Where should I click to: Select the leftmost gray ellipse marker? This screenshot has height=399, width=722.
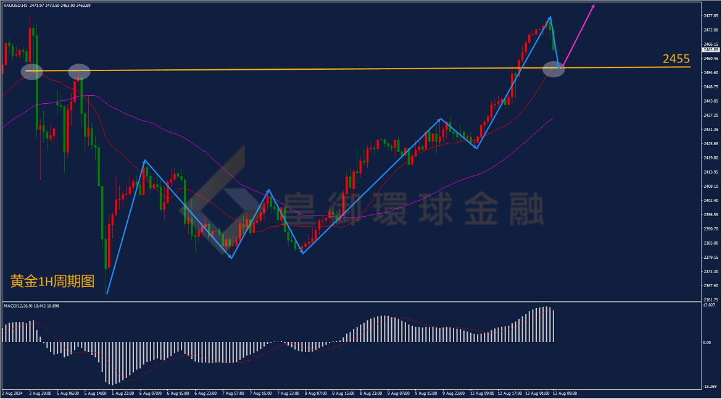[32, 72]
